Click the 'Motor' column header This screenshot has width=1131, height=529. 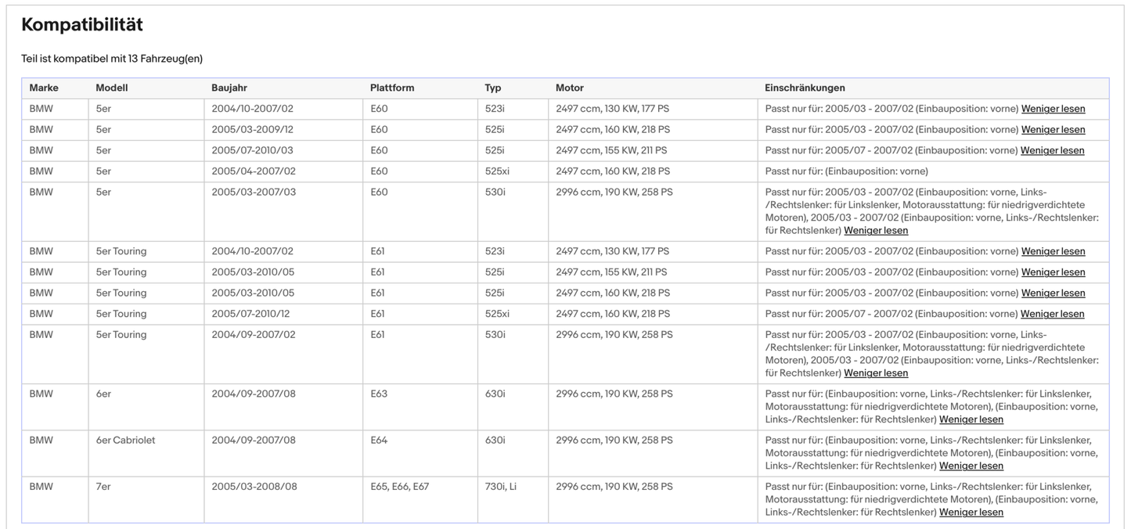[570, 88]
